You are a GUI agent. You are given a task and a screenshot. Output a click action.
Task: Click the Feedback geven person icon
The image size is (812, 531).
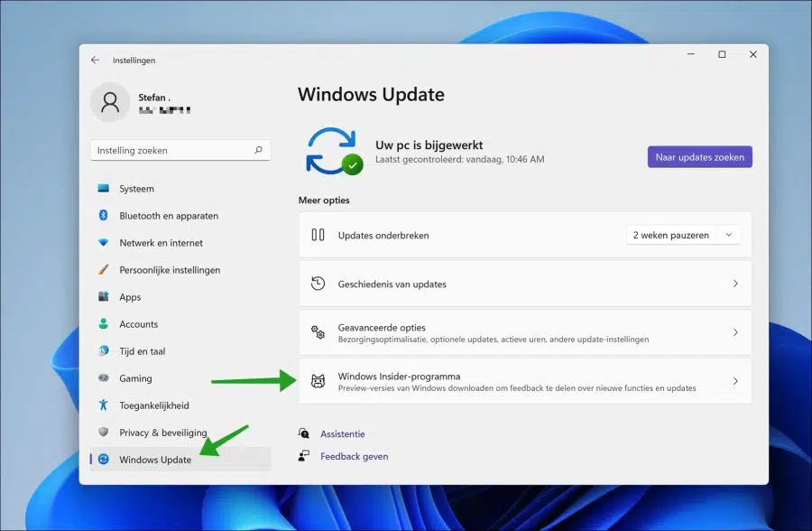tap(303, 456)
